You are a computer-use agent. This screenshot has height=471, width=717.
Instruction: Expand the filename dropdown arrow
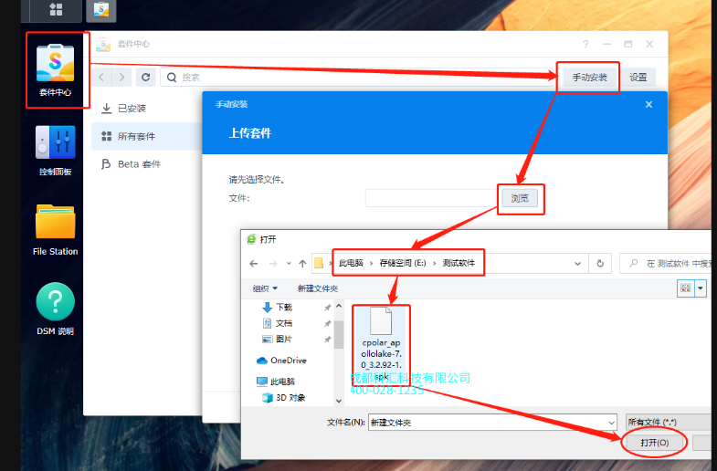pyautogui.click(x=611, y=423)
